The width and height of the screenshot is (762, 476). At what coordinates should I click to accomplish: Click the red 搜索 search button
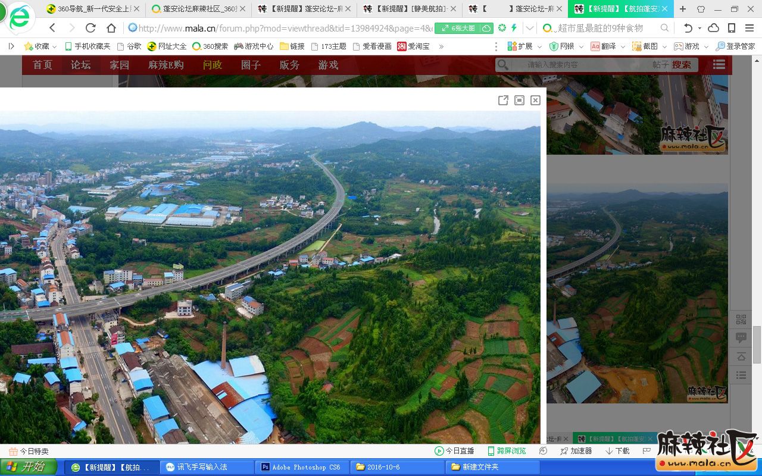coord(682,65)
